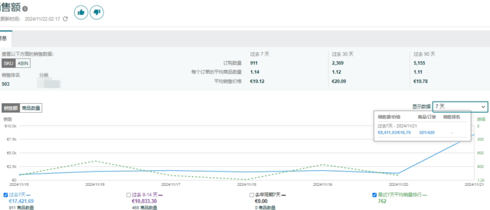Click the 过去 7 天 column header
The width and height of the screenshot is (490, 210).
point(260,54)
